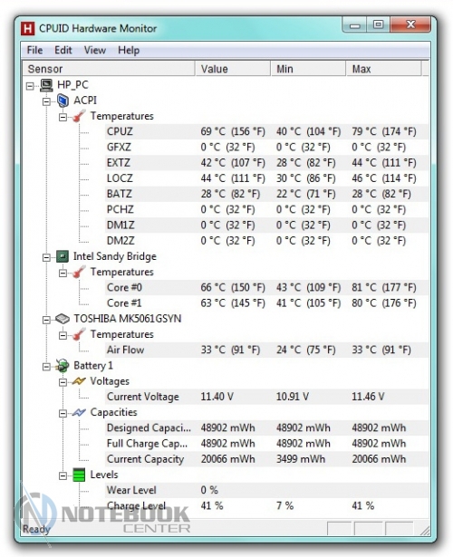
Task: Click the Sensor column header
Action: [109, 69]
